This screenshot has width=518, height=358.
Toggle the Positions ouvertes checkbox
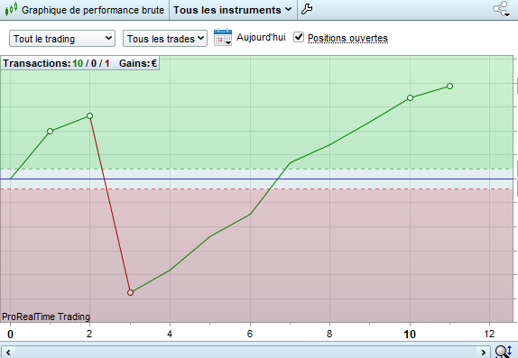click(x=299, y=37)
